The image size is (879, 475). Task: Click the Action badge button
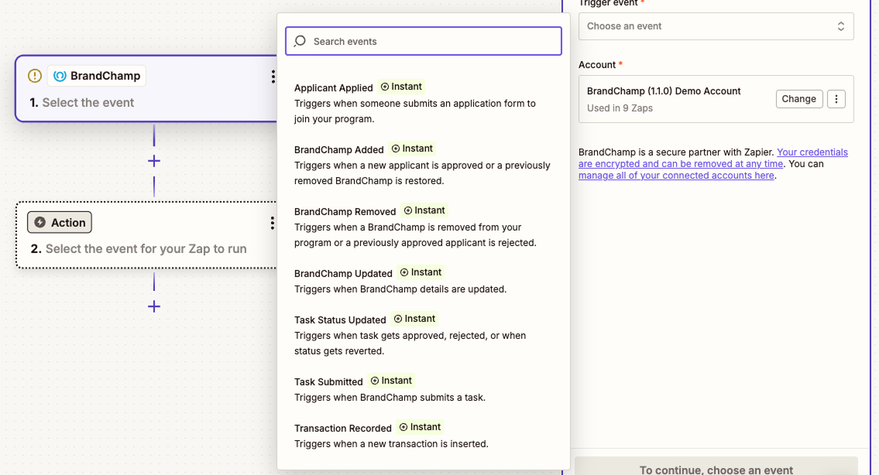60,222
